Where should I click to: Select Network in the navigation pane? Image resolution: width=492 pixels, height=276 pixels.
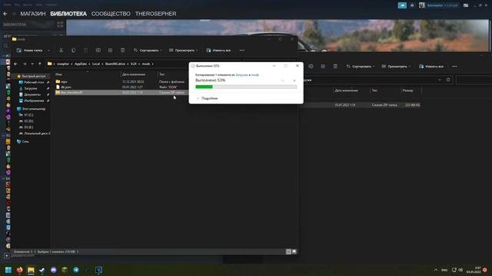[x=22, y=141]
